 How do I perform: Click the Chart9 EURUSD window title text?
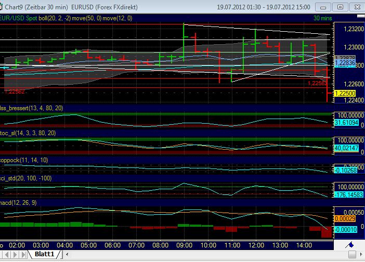[71, 7]
